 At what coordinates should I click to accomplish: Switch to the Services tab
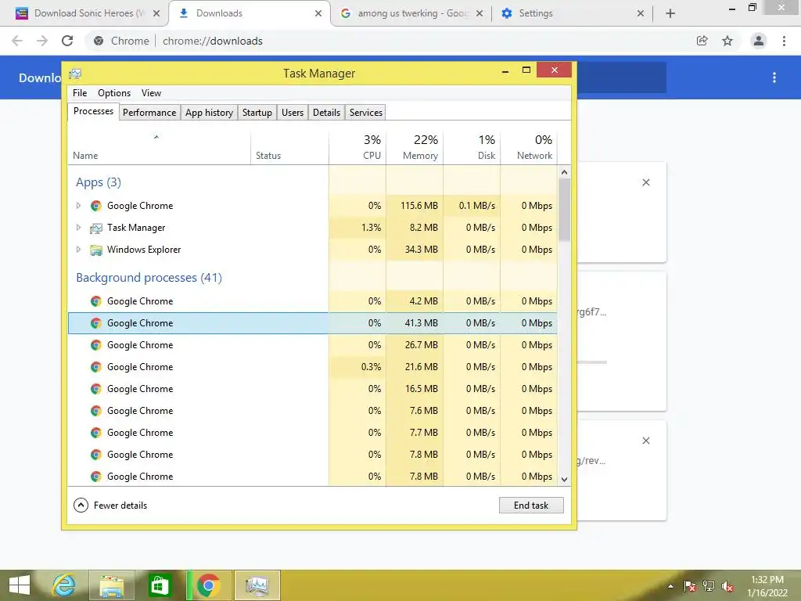tap(366, 113)
